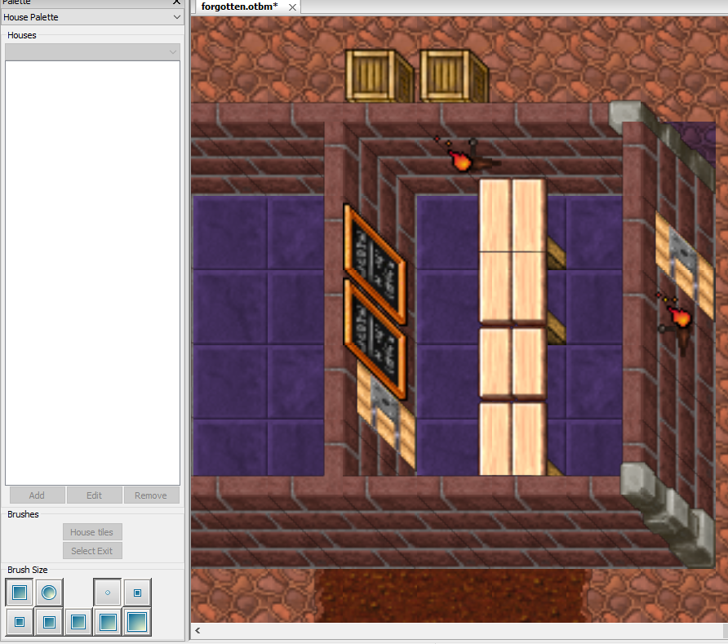Toggle the House tiles brush
Image resolution: width=728 pixels, height=644 pixels.
[x=92, y=532]
